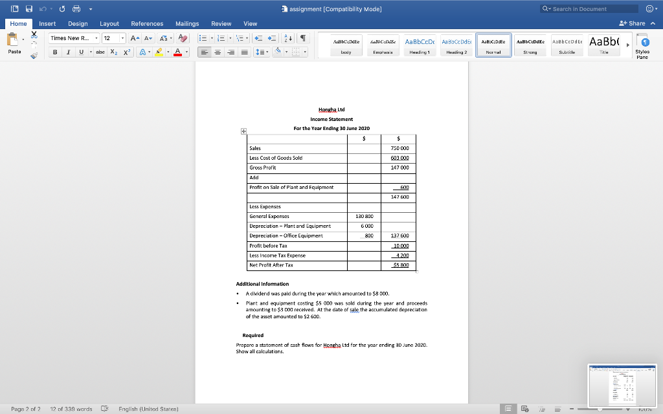Viewport: 663px width, 414px height.
Task: Justify paragraph text
Action: (244, 52)
